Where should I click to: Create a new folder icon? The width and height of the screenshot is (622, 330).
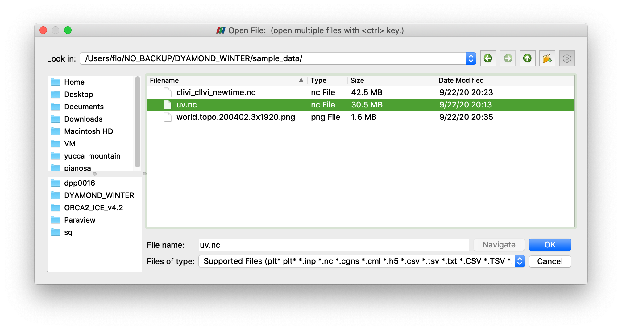coord(547,58)
